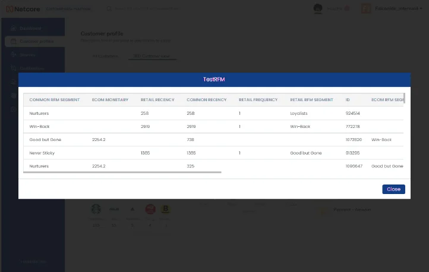Screen dimensions: 429x272
Task: Open Customer profiles in the sidebar
Action: (x=34, y=42)
